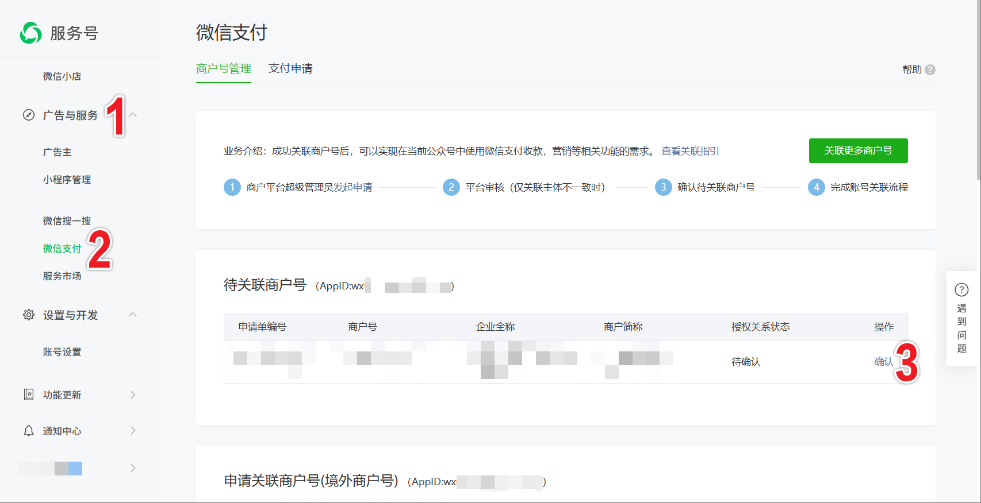Switch to the 支付申请 tab
Screen dimensions: 981x503
click(x=290, y=68)
